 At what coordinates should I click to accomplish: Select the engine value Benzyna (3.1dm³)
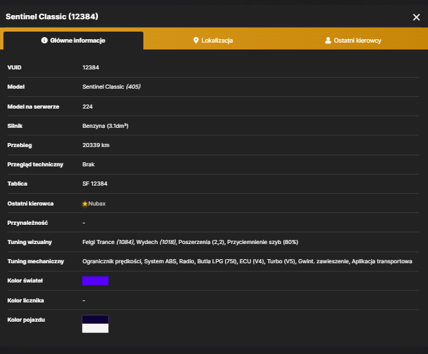[106, 126]
